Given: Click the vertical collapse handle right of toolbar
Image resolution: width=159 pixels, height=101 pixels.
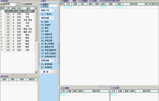Looking at the screenshot, I should point(59,54).
